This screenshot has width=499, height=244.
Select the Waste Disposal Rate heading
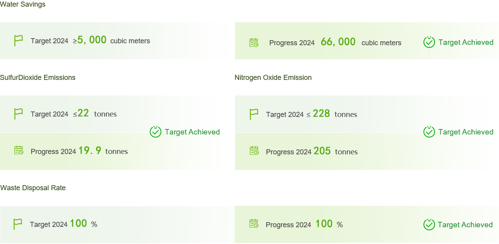[33, 188]
